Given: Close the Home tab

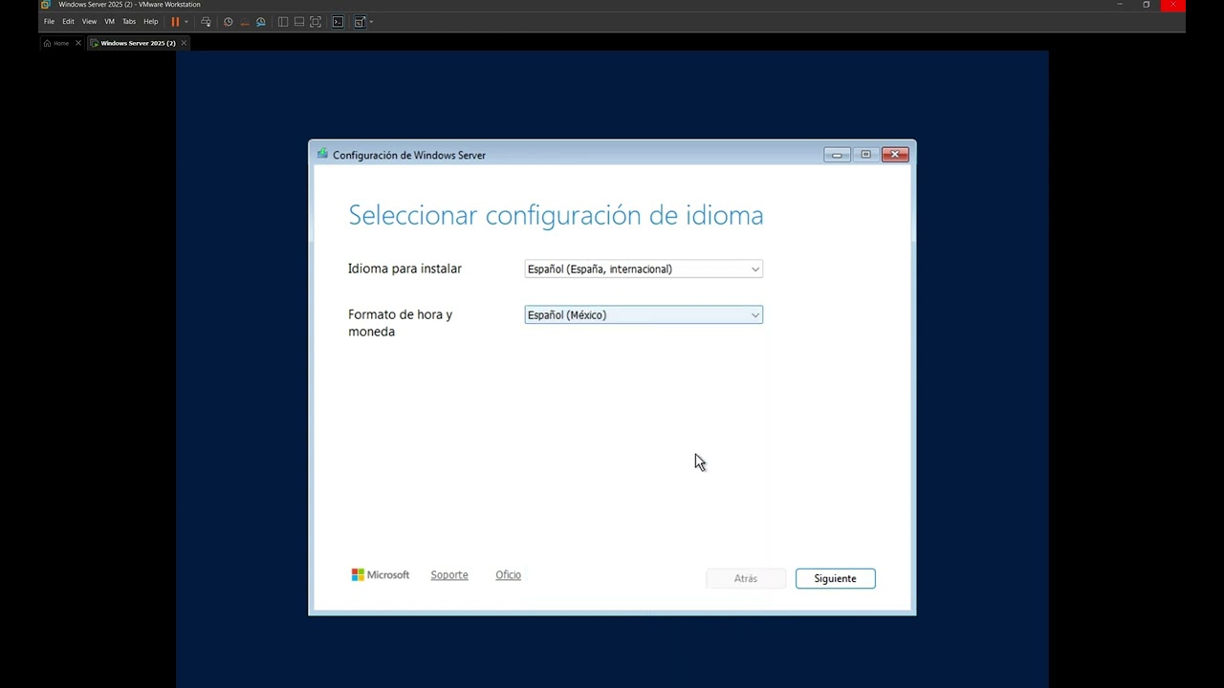Looking at the screenshot, I should [x=78, y=43].
